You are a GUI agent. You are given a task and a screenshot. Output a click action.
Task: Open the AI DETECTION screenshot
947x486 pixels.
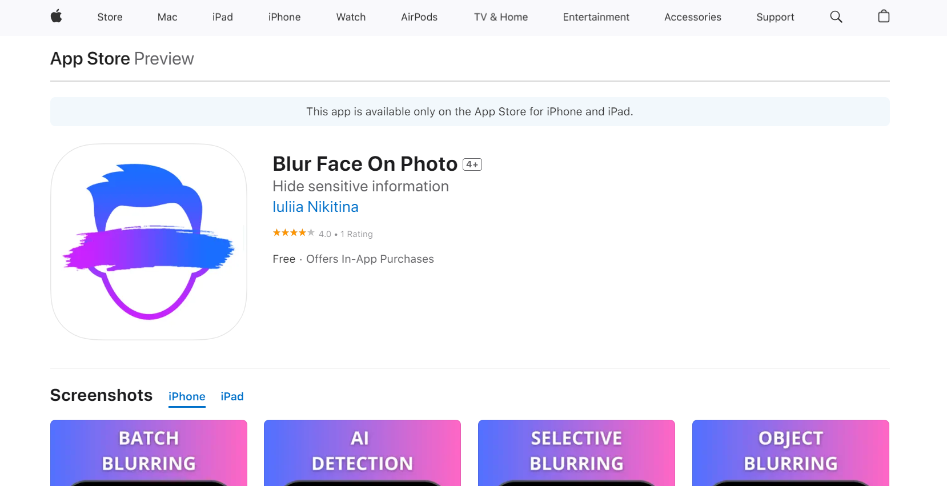click(x=362, y=453)
